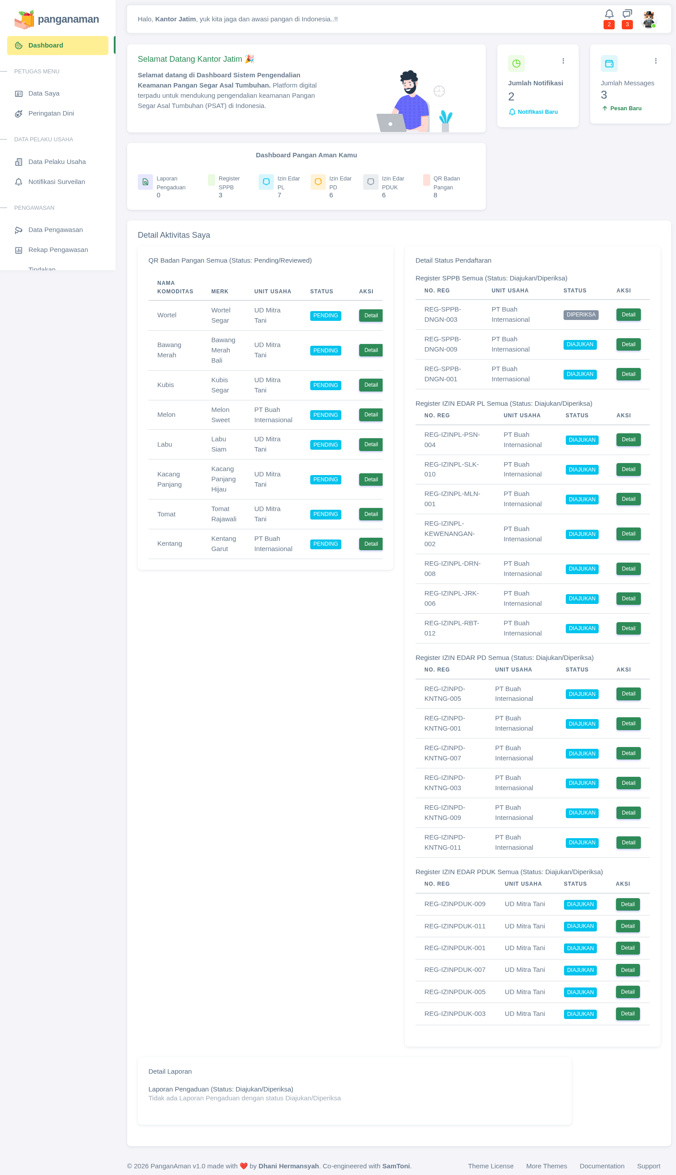Open Detail for Melon Sweet row
Image resolution: width=676 pixels, height=1175 pixels.
371,415
